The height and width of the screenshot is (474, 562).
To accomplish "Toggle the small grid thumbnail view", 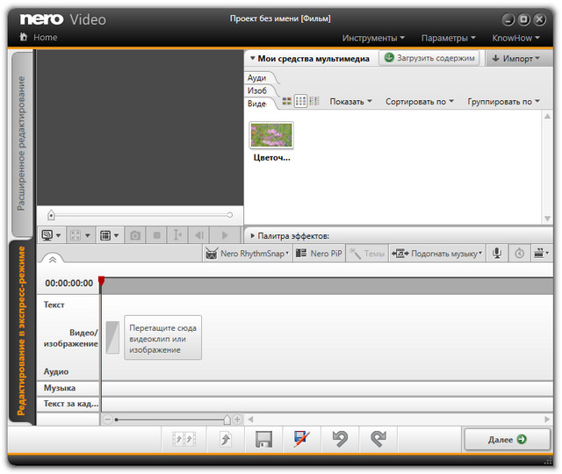I will (300, 102).
